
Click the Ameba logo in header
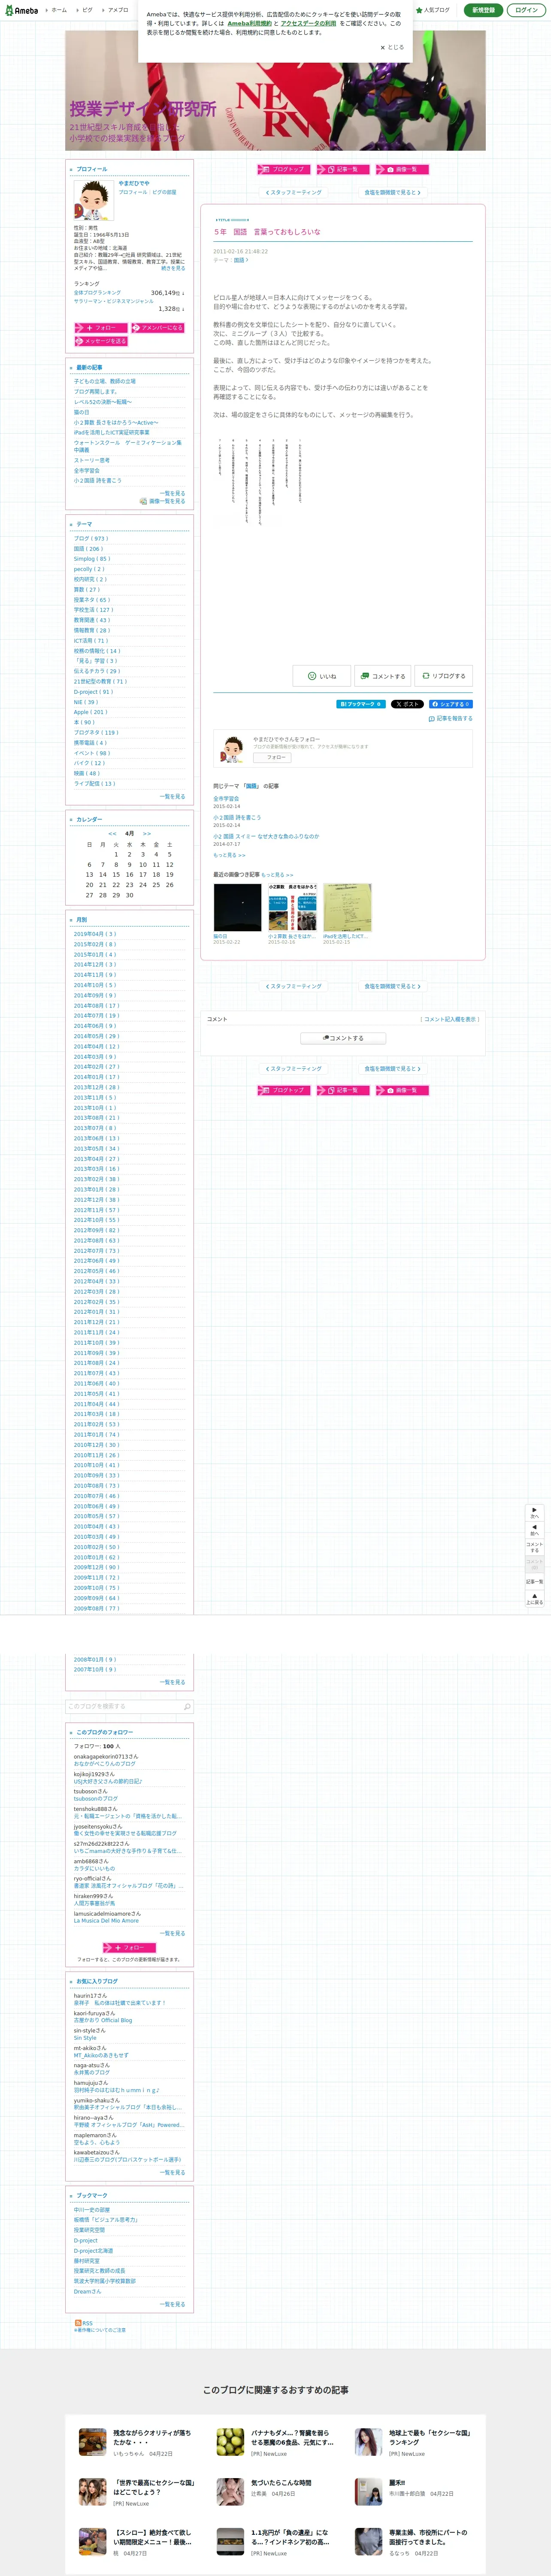pyautogui.click(x=21, y=10)
